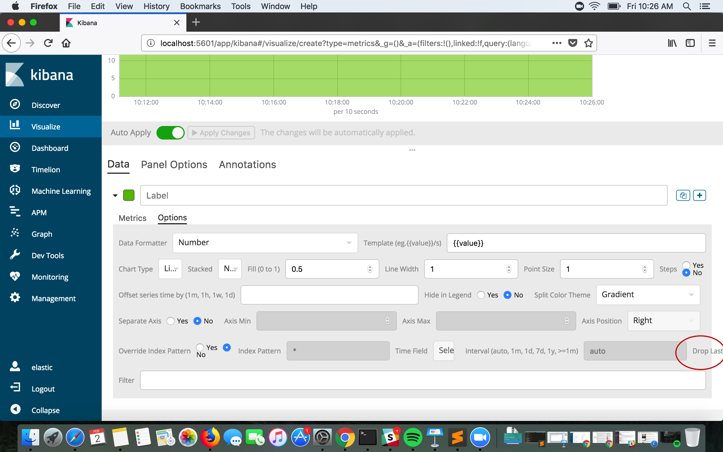Click the Apply Changes button

(221, 132)
